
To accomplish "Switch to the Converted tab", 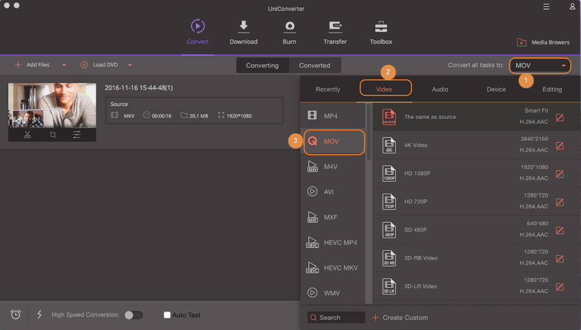I will pyautogui.click(x=314, y=66).
